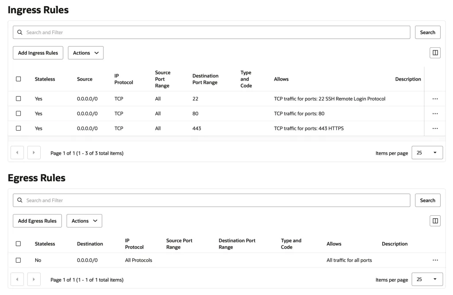Click previous page arrow in Egress Rules pagination
The image size is (453, 295).
point(18,279)
